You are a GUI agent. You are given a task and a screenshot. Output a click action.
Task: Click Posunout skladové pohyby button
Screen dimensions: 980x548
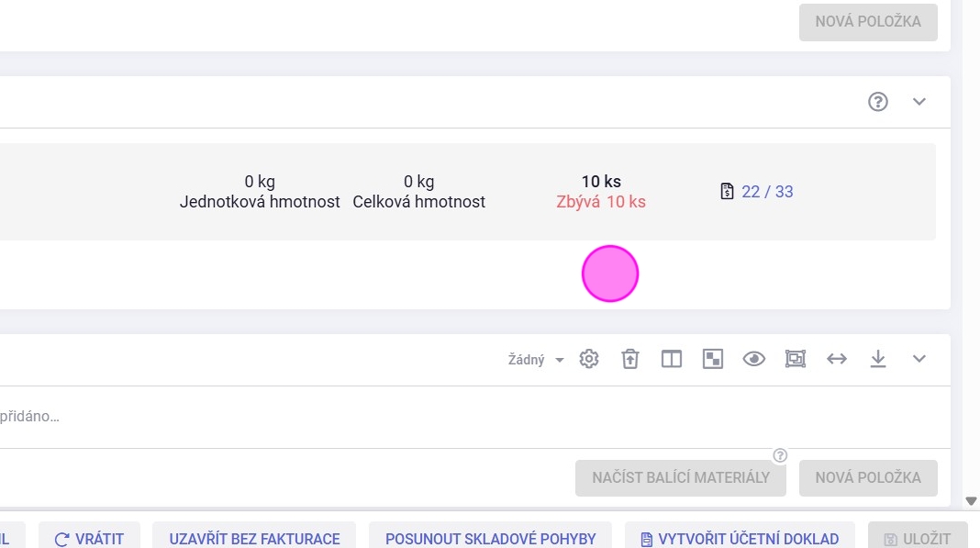tap(491, 538)
